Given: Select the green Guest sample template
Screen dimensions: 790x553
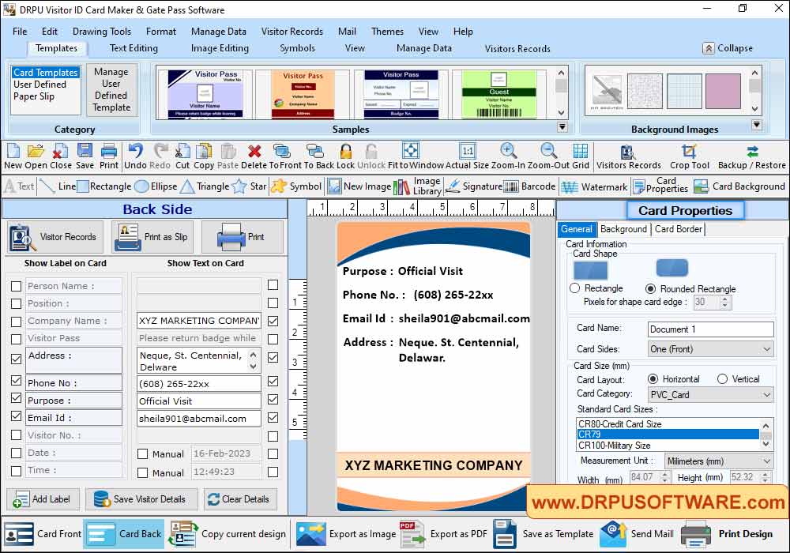Looking at the screenshot, I should (x=498, y=94).
